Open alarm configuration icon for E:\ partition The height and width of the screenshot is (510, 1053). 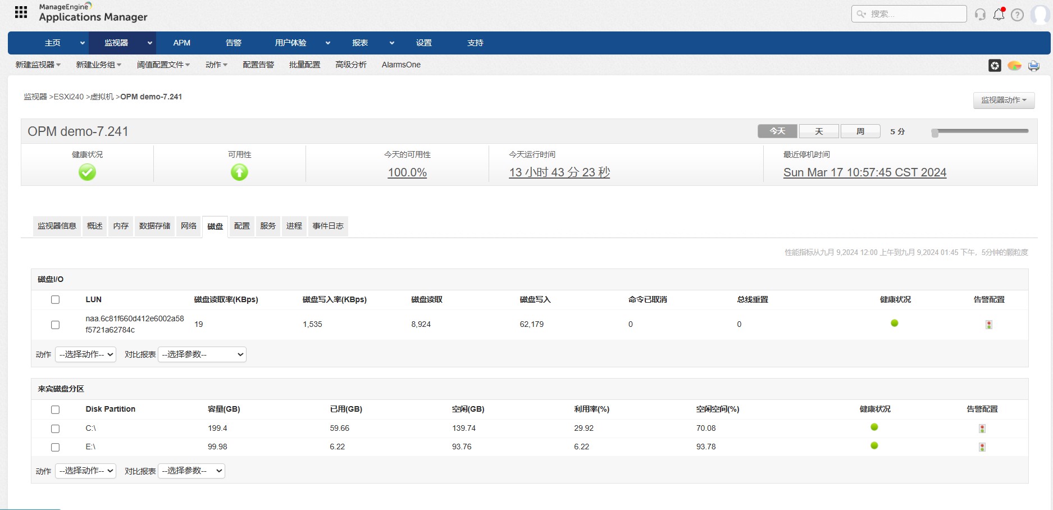(982, 447)
